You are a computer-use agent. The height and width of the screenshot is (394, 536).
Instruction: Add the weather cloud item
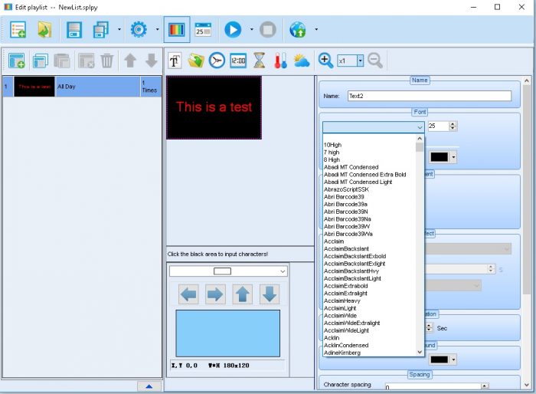(x=301, y=61)
